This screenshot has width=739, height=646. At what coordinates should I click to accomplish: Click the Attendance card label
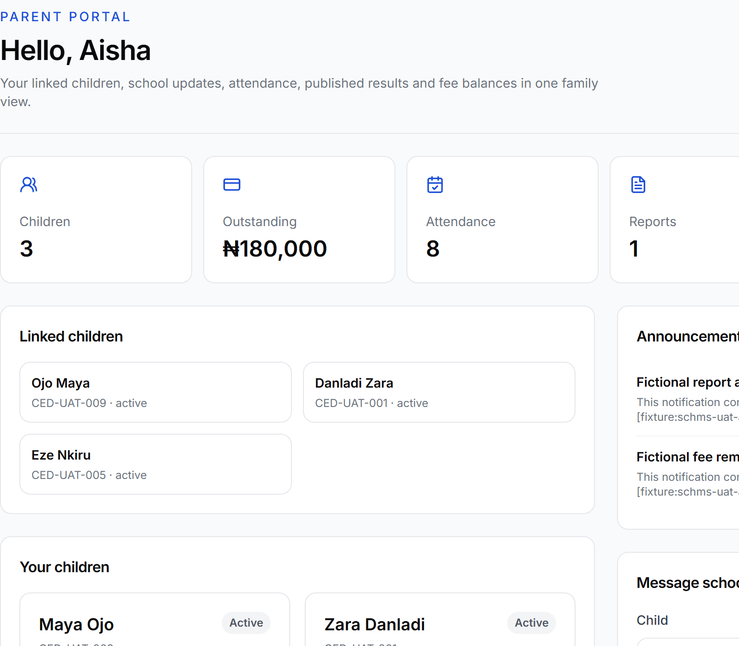click(460, 222)
